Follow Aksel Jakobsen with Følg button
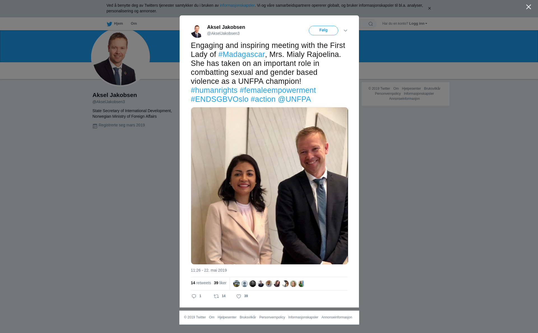This screenshot has height=333, width=538. 323,30
